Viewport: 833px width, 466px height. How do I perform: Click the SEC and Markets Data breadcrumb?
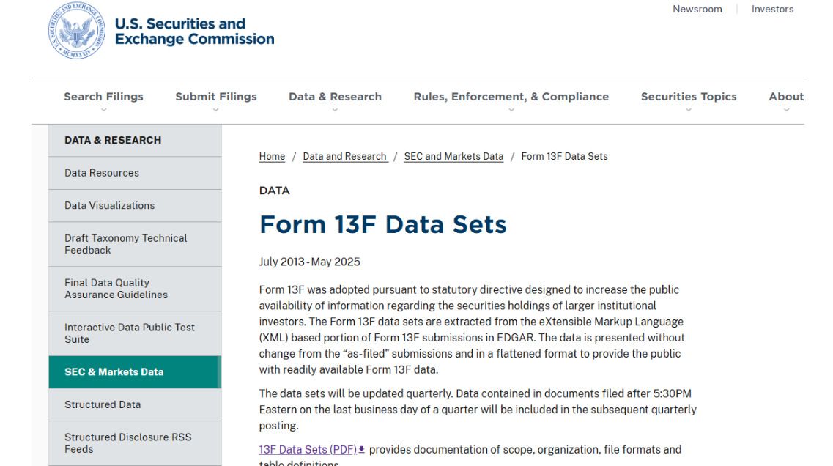(453, 156)
